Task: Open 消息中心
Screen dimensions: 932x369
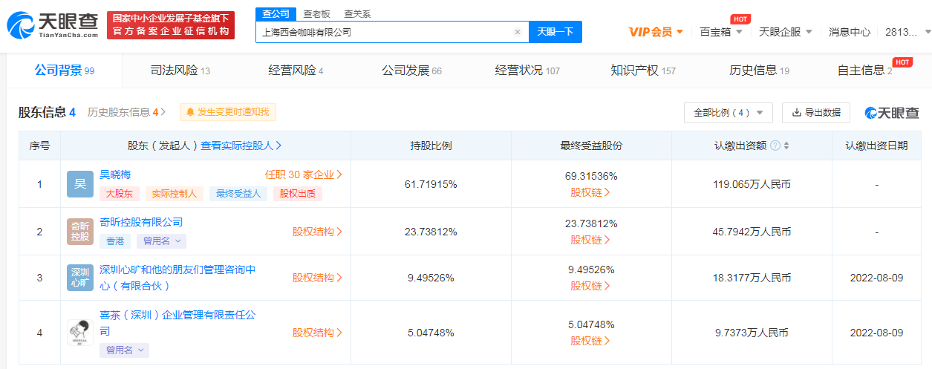Action: 850,32
